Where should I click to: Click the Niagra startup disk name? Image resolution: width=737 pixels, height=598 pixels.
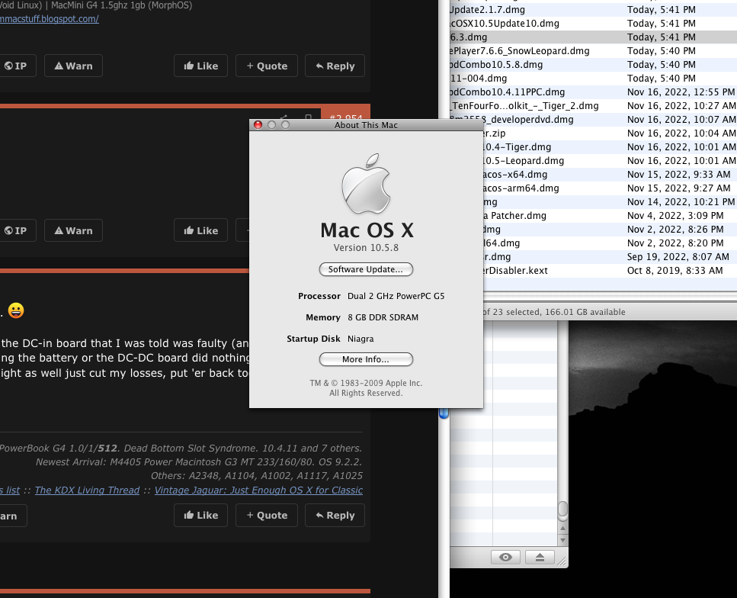coord(360,339)
